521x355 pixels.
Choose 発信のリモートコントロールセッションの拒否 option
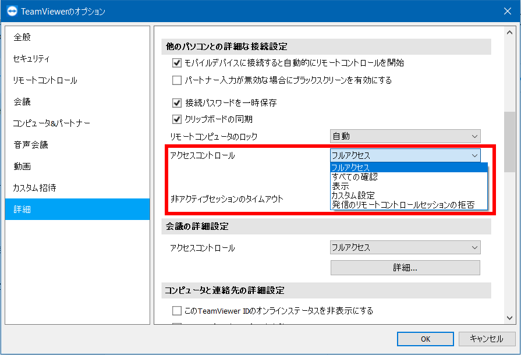pos(409,205)
